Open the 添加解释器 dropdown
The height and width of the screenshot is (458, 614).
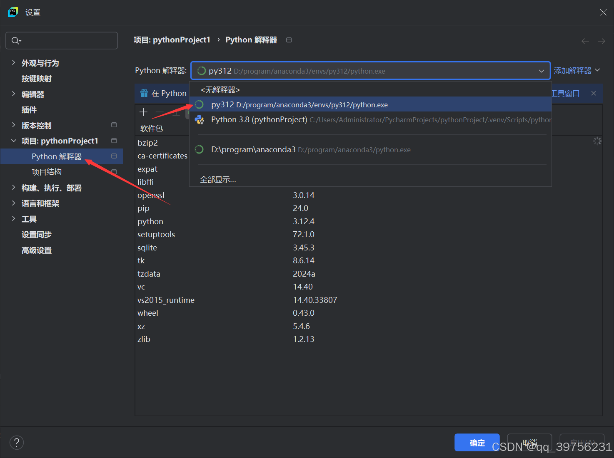[x=577, y=70]
